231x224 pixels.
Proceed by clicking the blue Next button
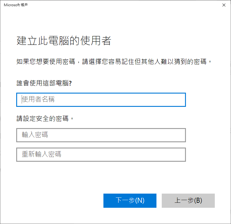click(130, 201)
